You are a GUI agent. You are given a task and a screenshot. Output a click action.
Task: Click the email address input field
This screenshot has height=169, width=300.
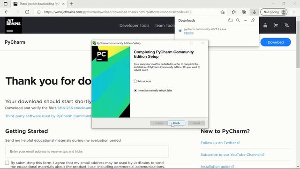87,151
